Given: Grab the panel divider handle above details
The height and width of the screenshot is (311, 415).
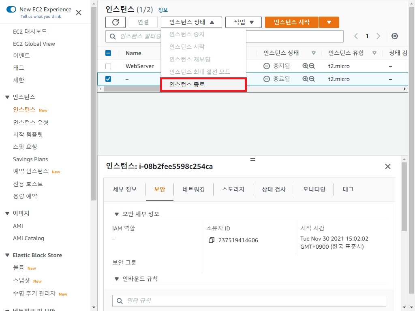Looking at the screenshot, I should 253,160.
